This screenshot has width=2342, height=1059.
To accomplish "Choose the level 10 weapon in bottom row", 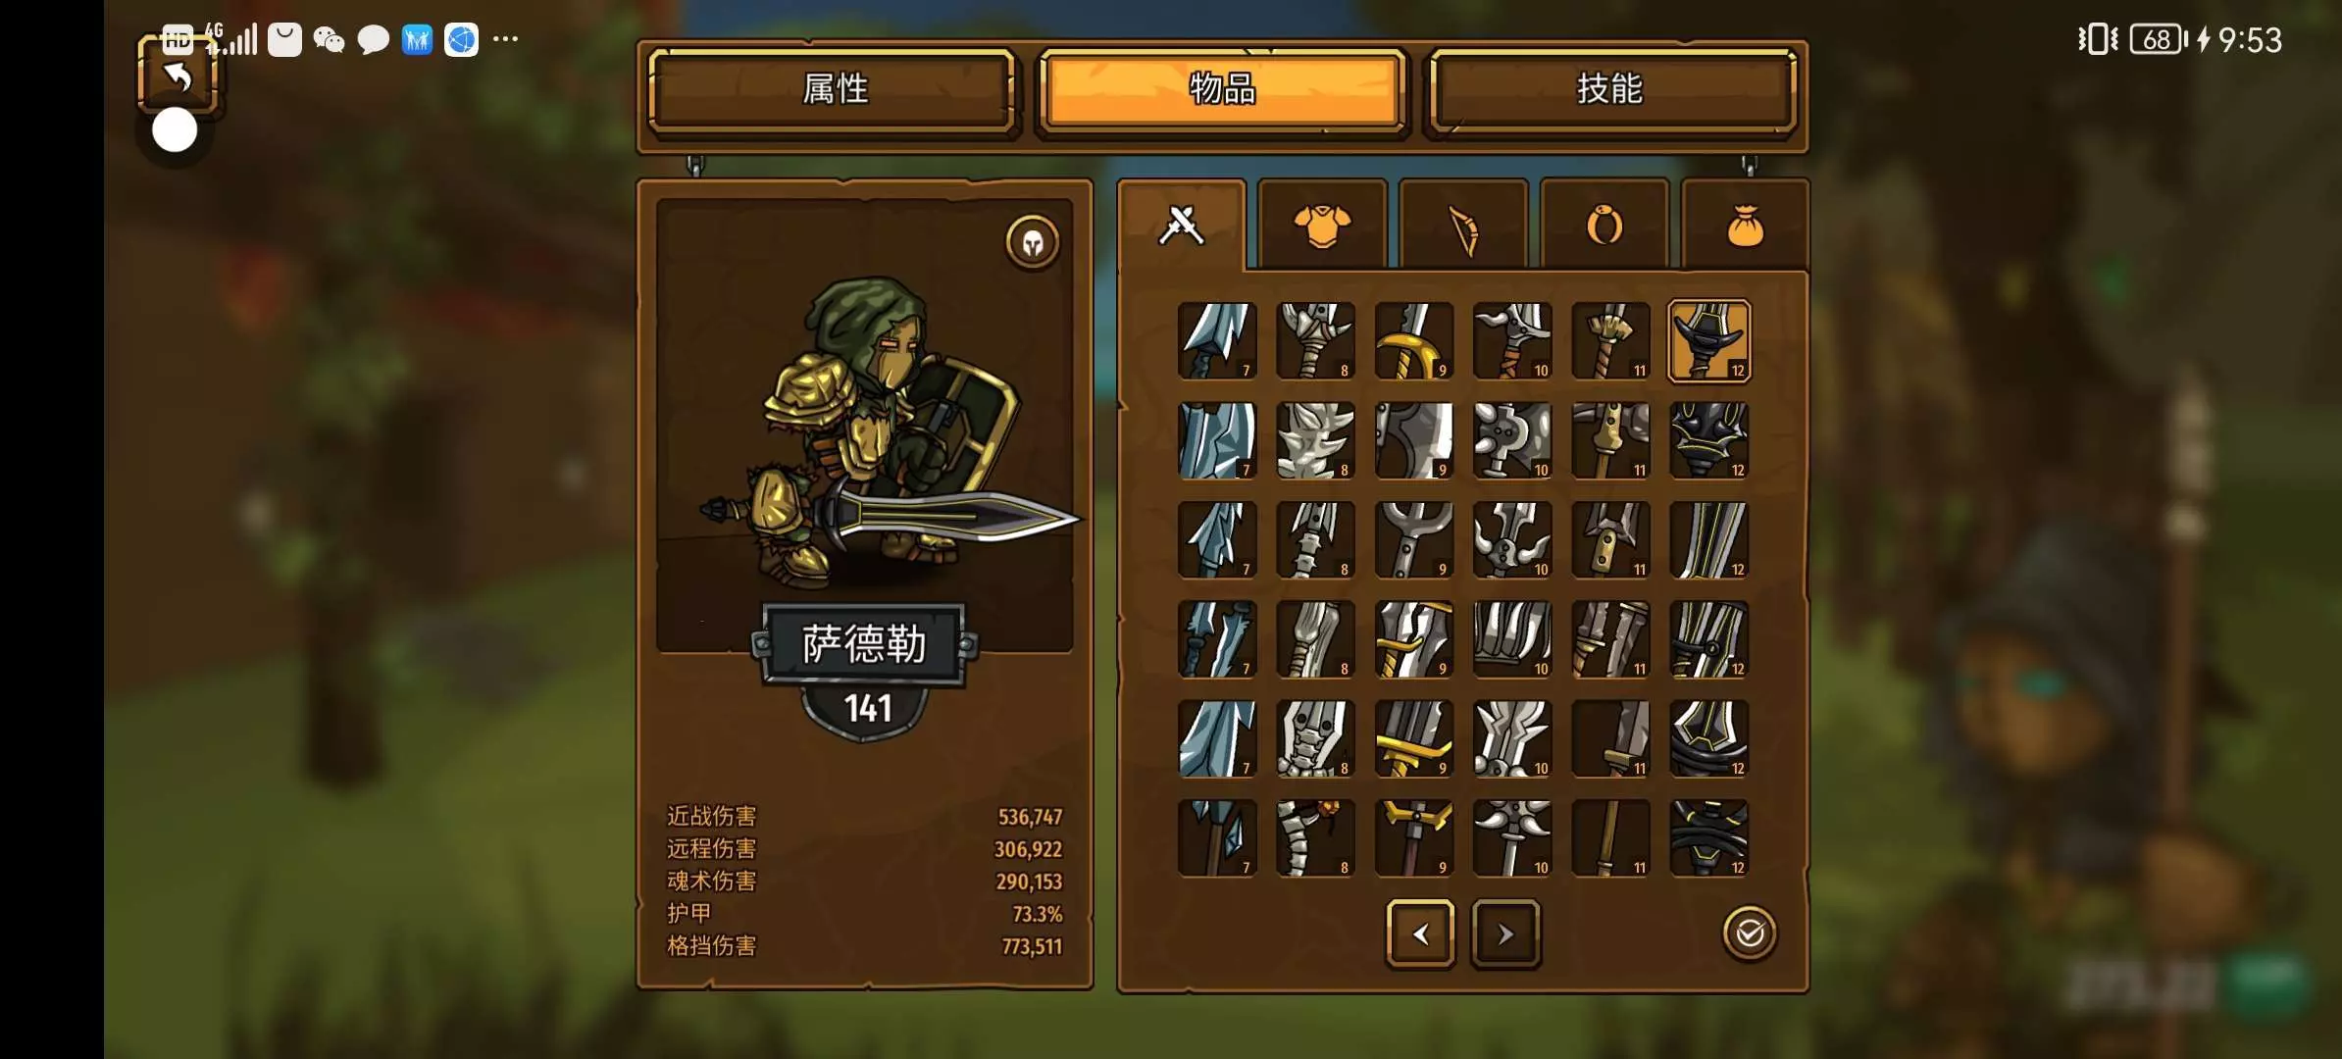I will click(1512, 838).
